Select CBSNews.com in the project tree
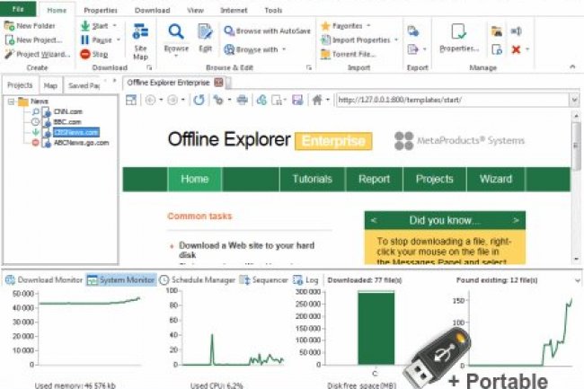 75,132
